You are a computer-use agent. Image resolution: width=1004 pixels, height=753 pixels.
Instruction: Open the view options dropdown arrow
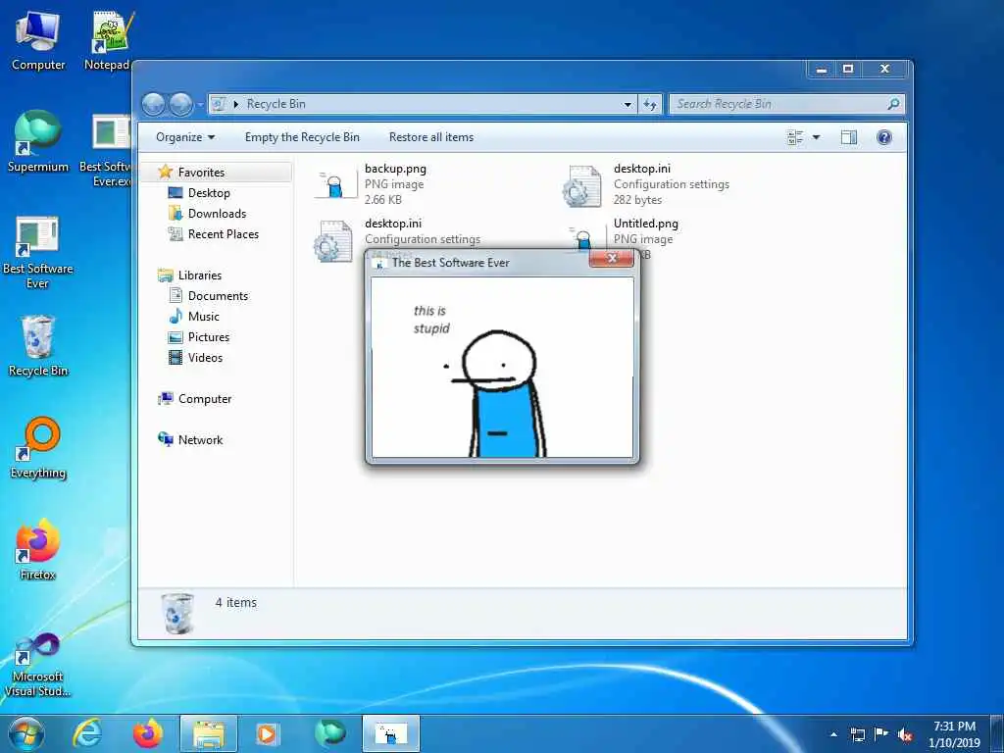[x=816, y=137]
